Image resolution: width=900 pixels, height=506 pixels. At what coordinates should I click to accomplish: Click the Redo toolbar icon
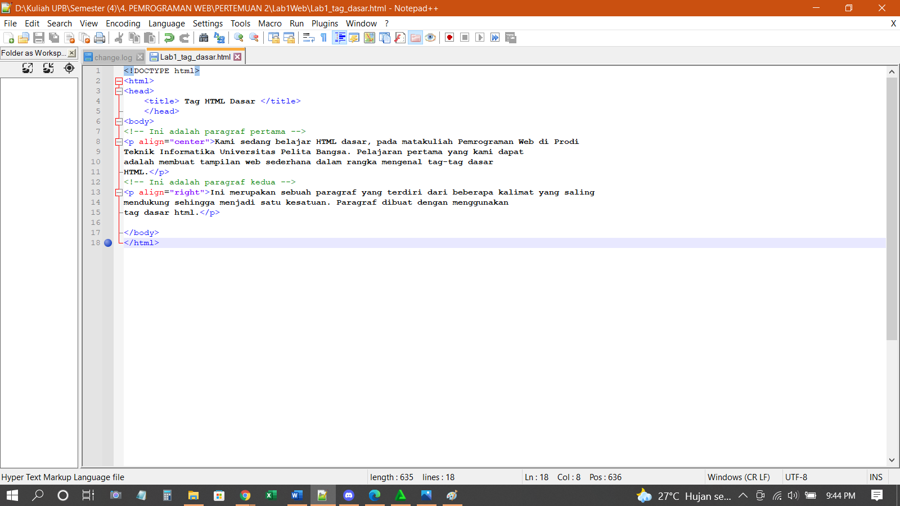[x=184, y=38]
